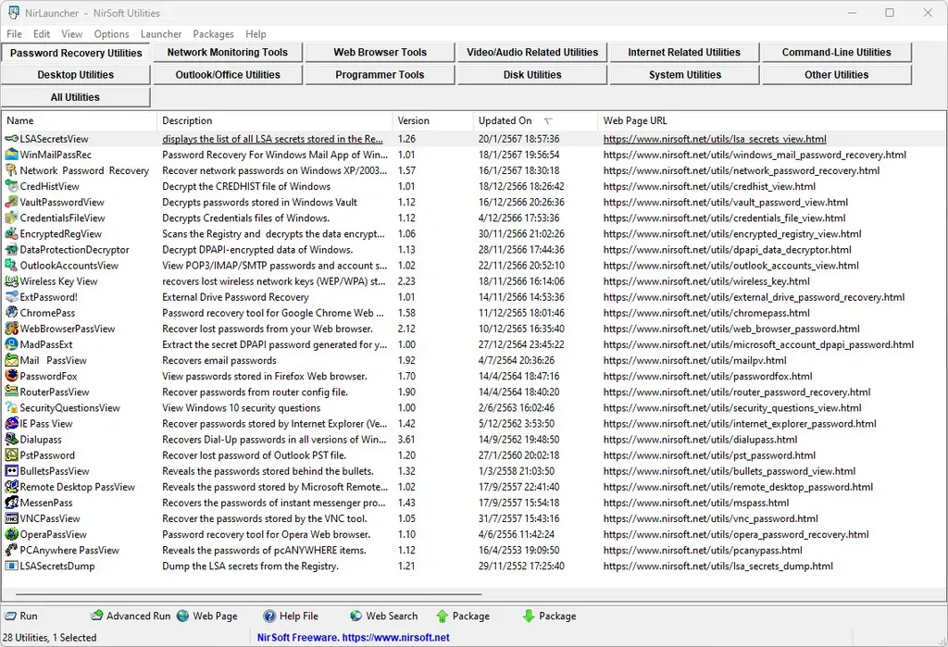Image resolution: width=948 pixels, height=647 pixels.
Task: Select the Dialupass icon
Action: pyautogui.click(x=11, y=440)
